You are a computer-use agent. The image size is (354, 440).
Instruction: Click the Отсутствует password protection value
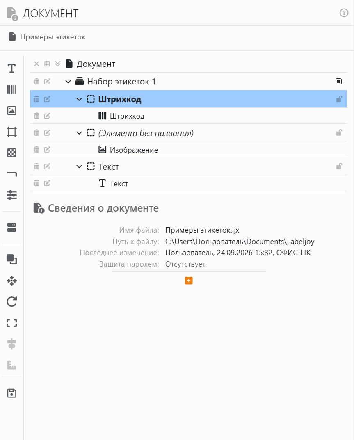tap(185, 264)
